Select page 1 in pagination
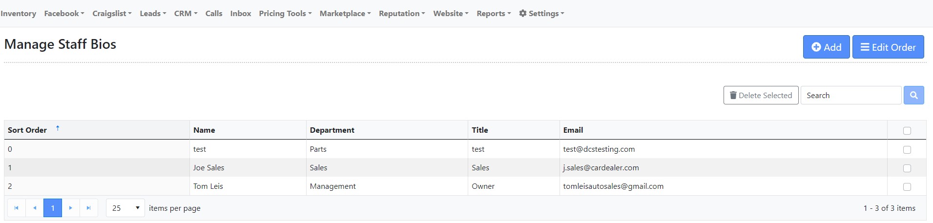This screenshot has height=223, width=933. click(x=53, y=208)
